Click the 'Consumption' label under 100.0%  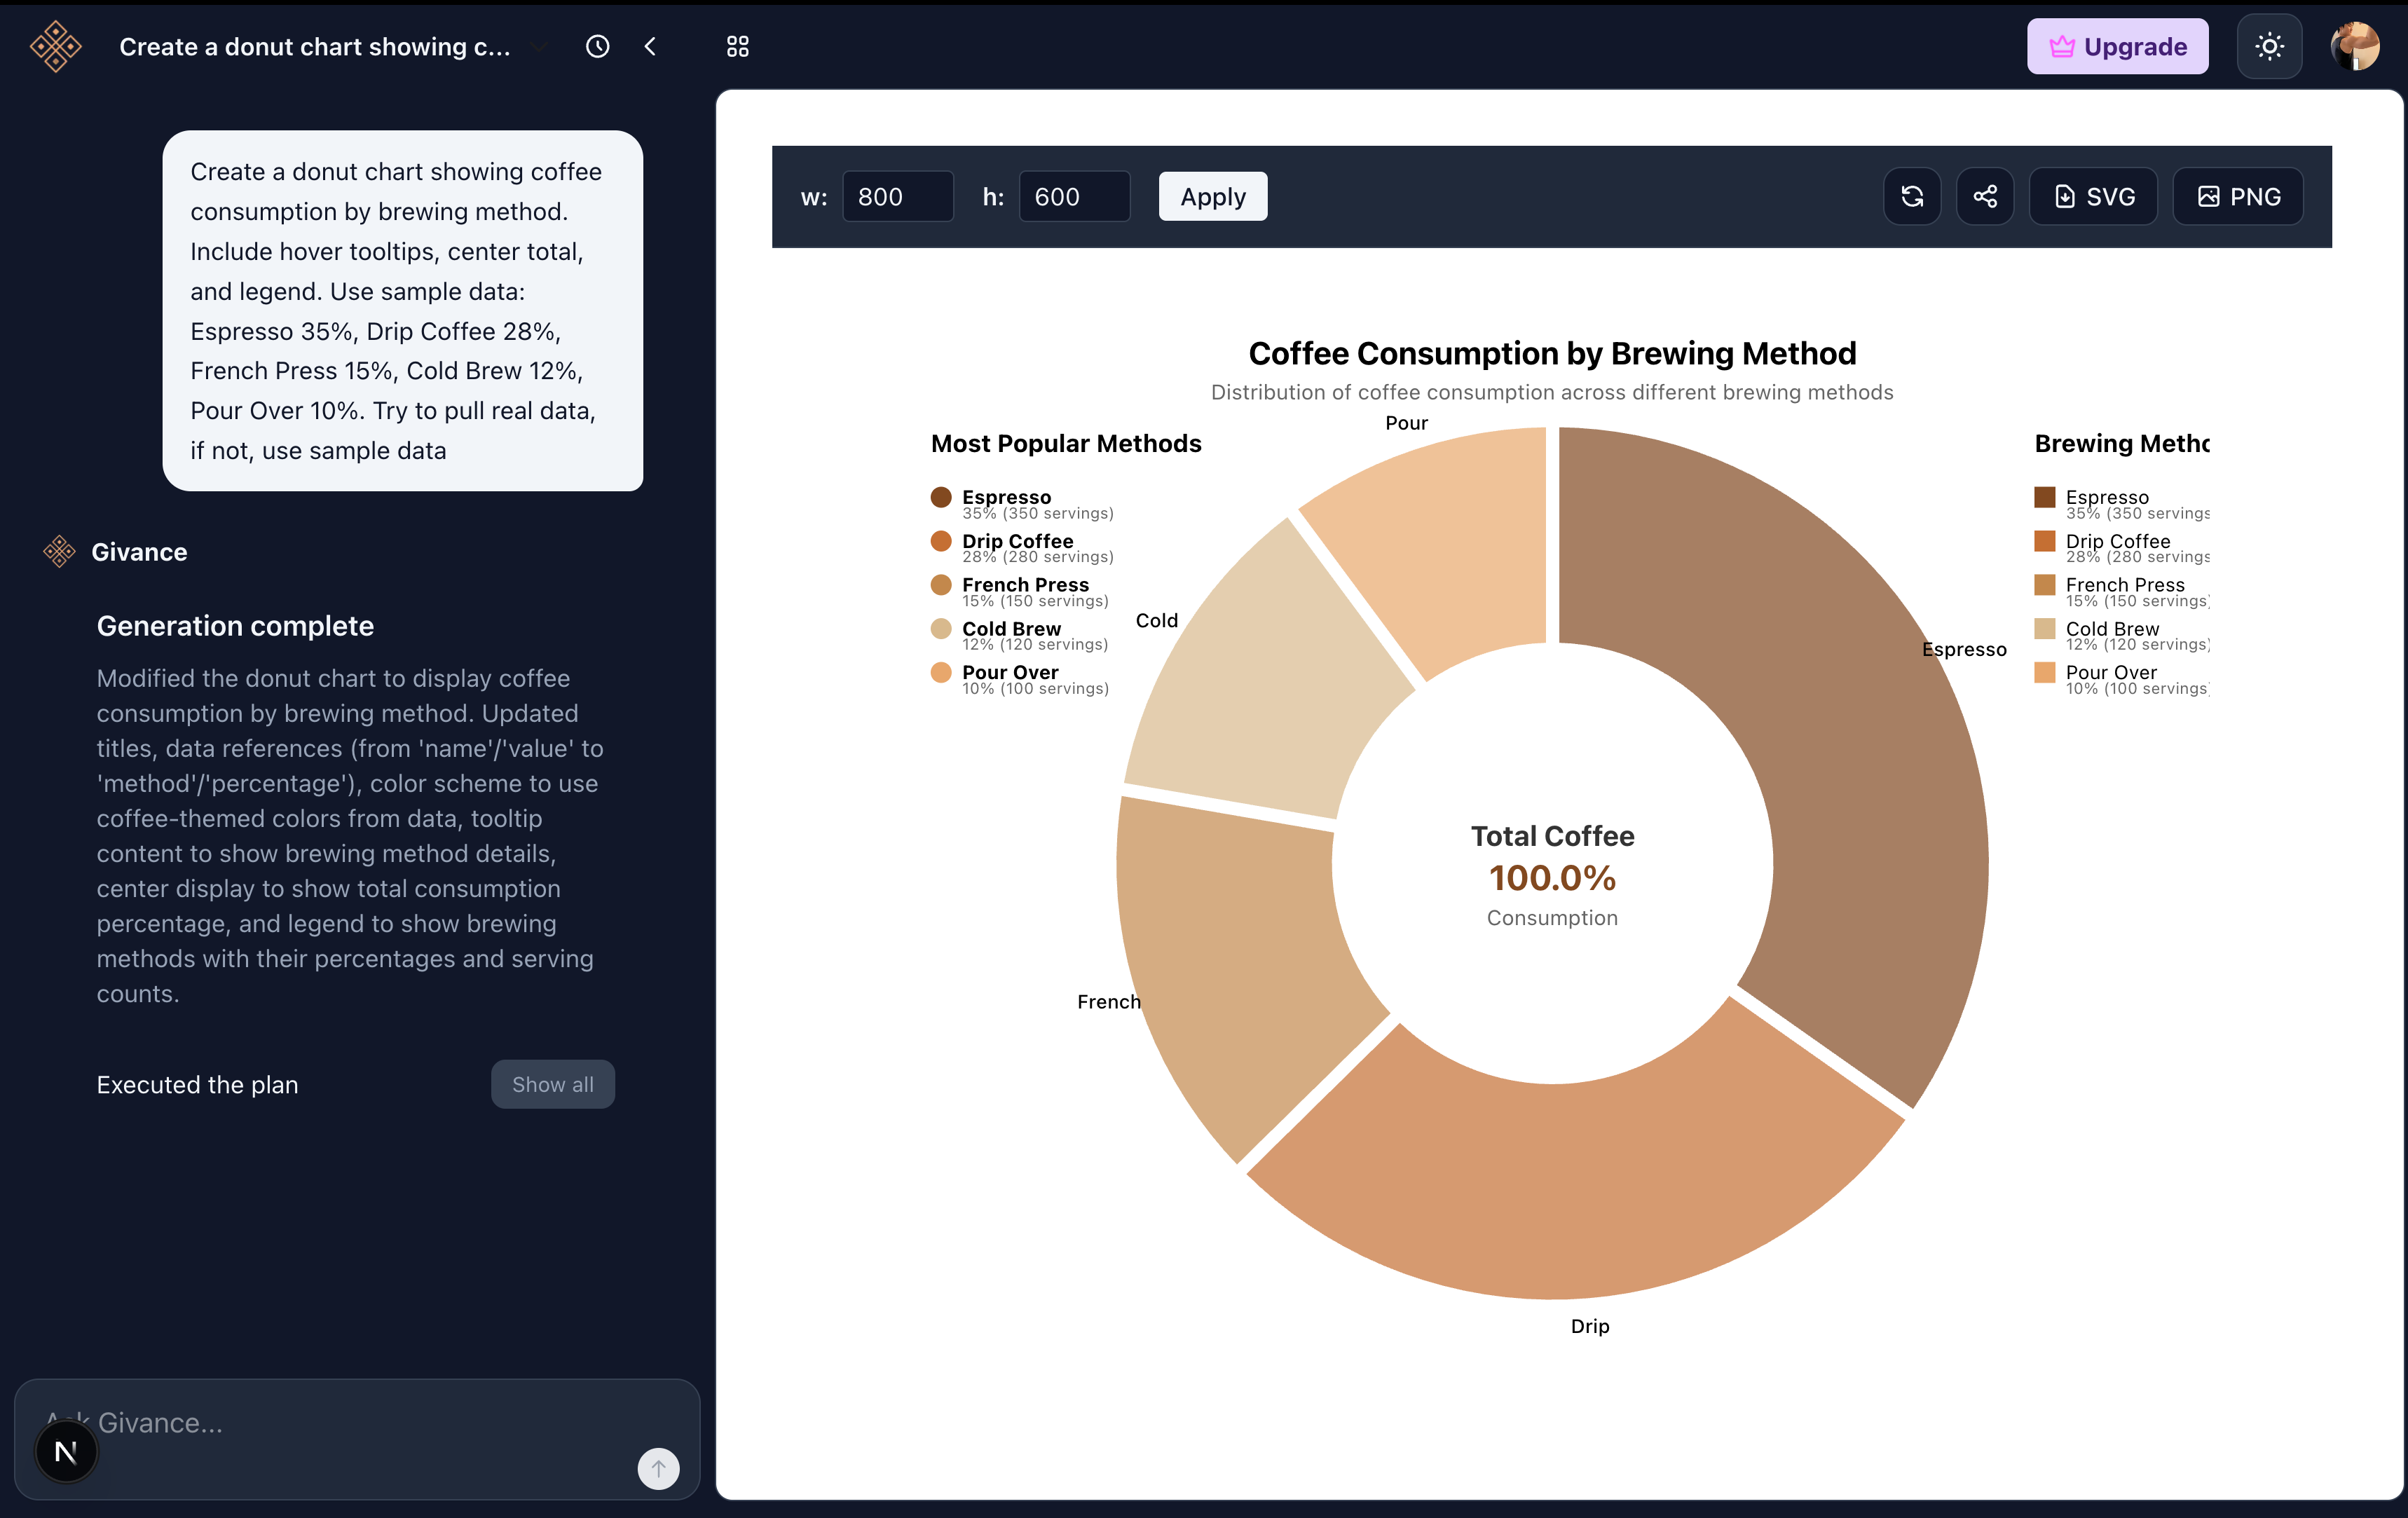click(x=1552, y=918)
